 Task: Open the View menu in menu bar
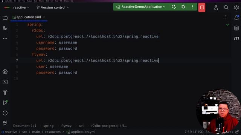[24, 1]
